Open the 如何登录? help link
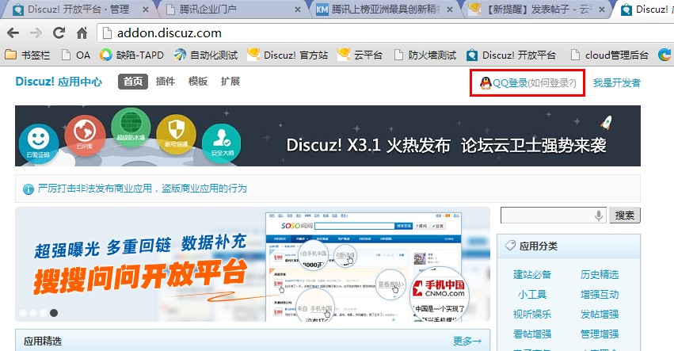Image resolution: width=674 pixels, height=351 pixels. (x=552, y=83)
